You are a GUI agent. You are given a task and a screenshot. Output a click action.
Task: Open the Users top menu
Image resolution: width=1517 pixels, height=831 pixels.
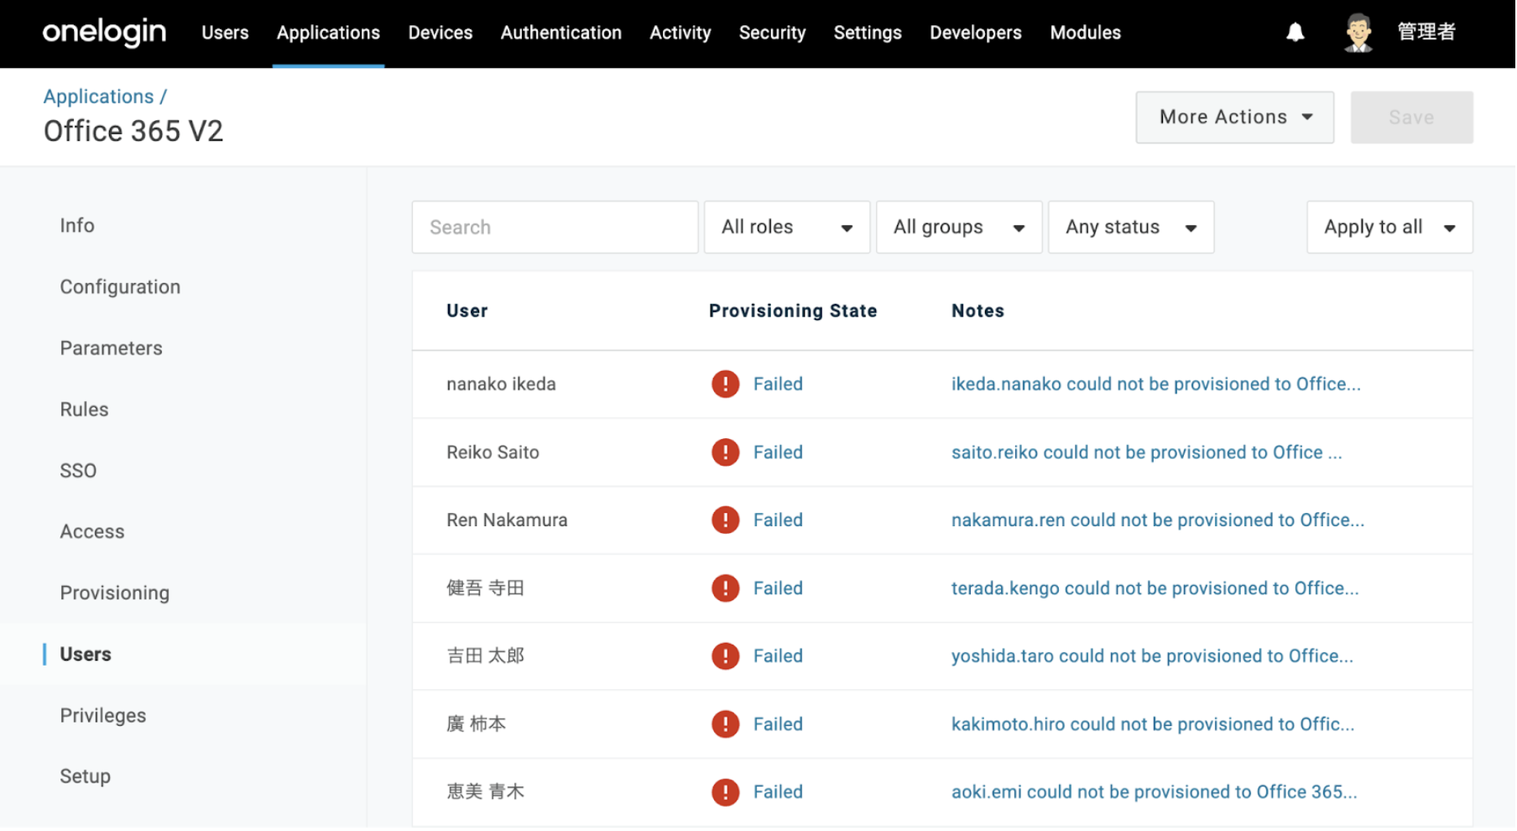[x=226, y=33]
